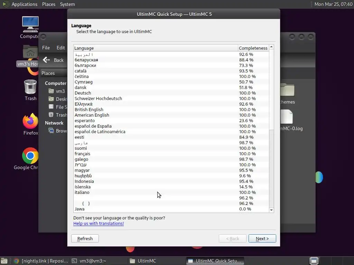This screenshot has width=354, height=265.
Task: Select American English language
Action: coord(171,115)
